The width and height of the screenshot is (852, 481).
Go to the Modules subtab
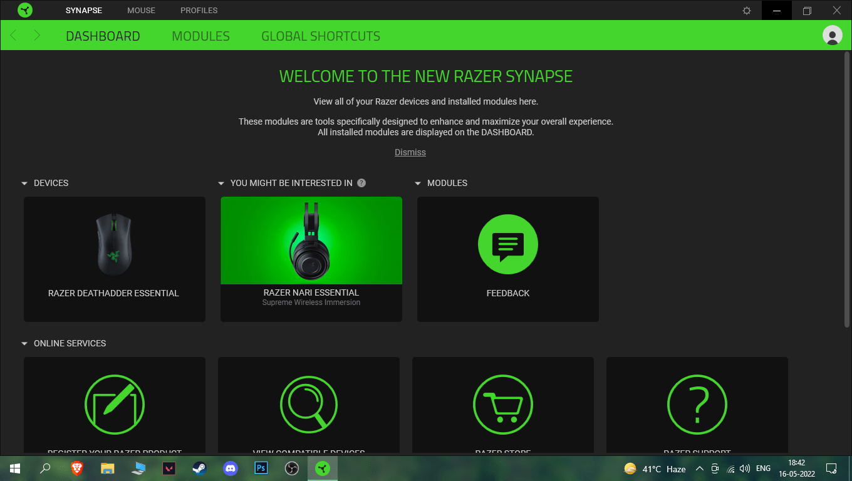(200, 36)
